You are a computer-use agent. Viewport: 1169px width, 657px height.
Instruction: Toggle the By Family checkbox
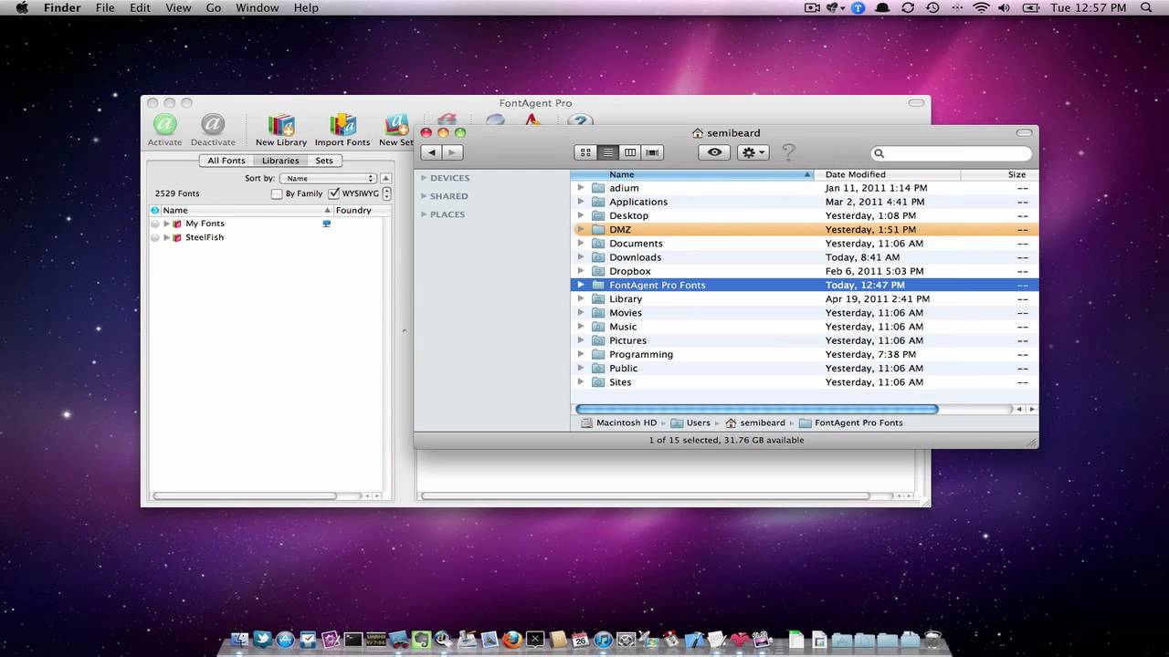point(277,193)
